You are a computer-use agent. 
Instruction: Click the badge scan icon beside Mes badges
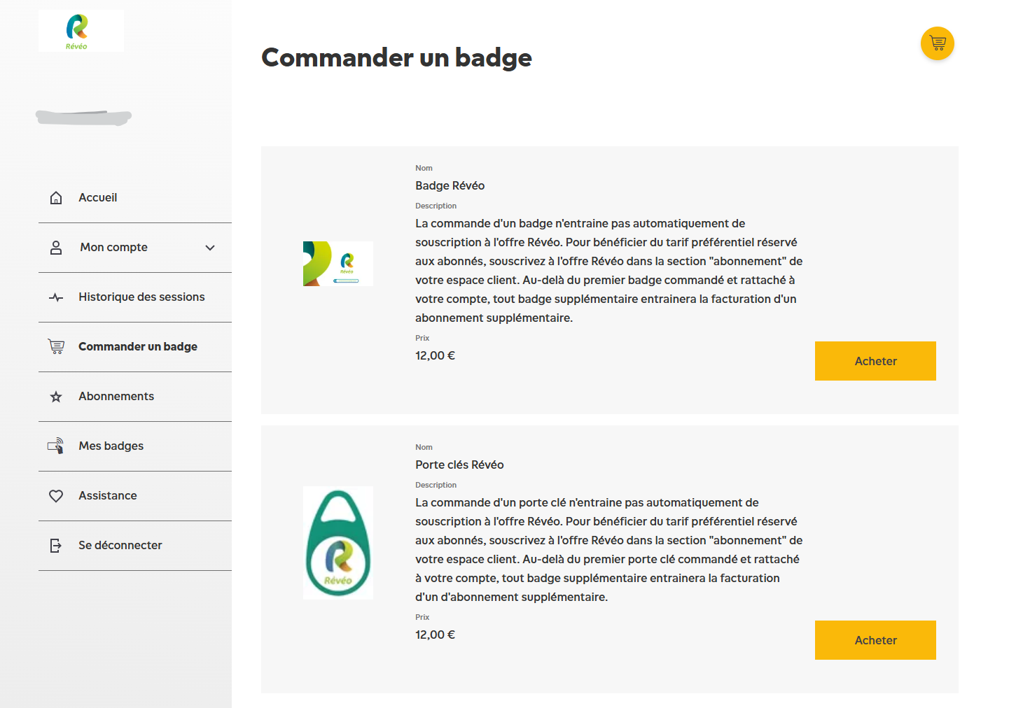(x=56, y=446)
